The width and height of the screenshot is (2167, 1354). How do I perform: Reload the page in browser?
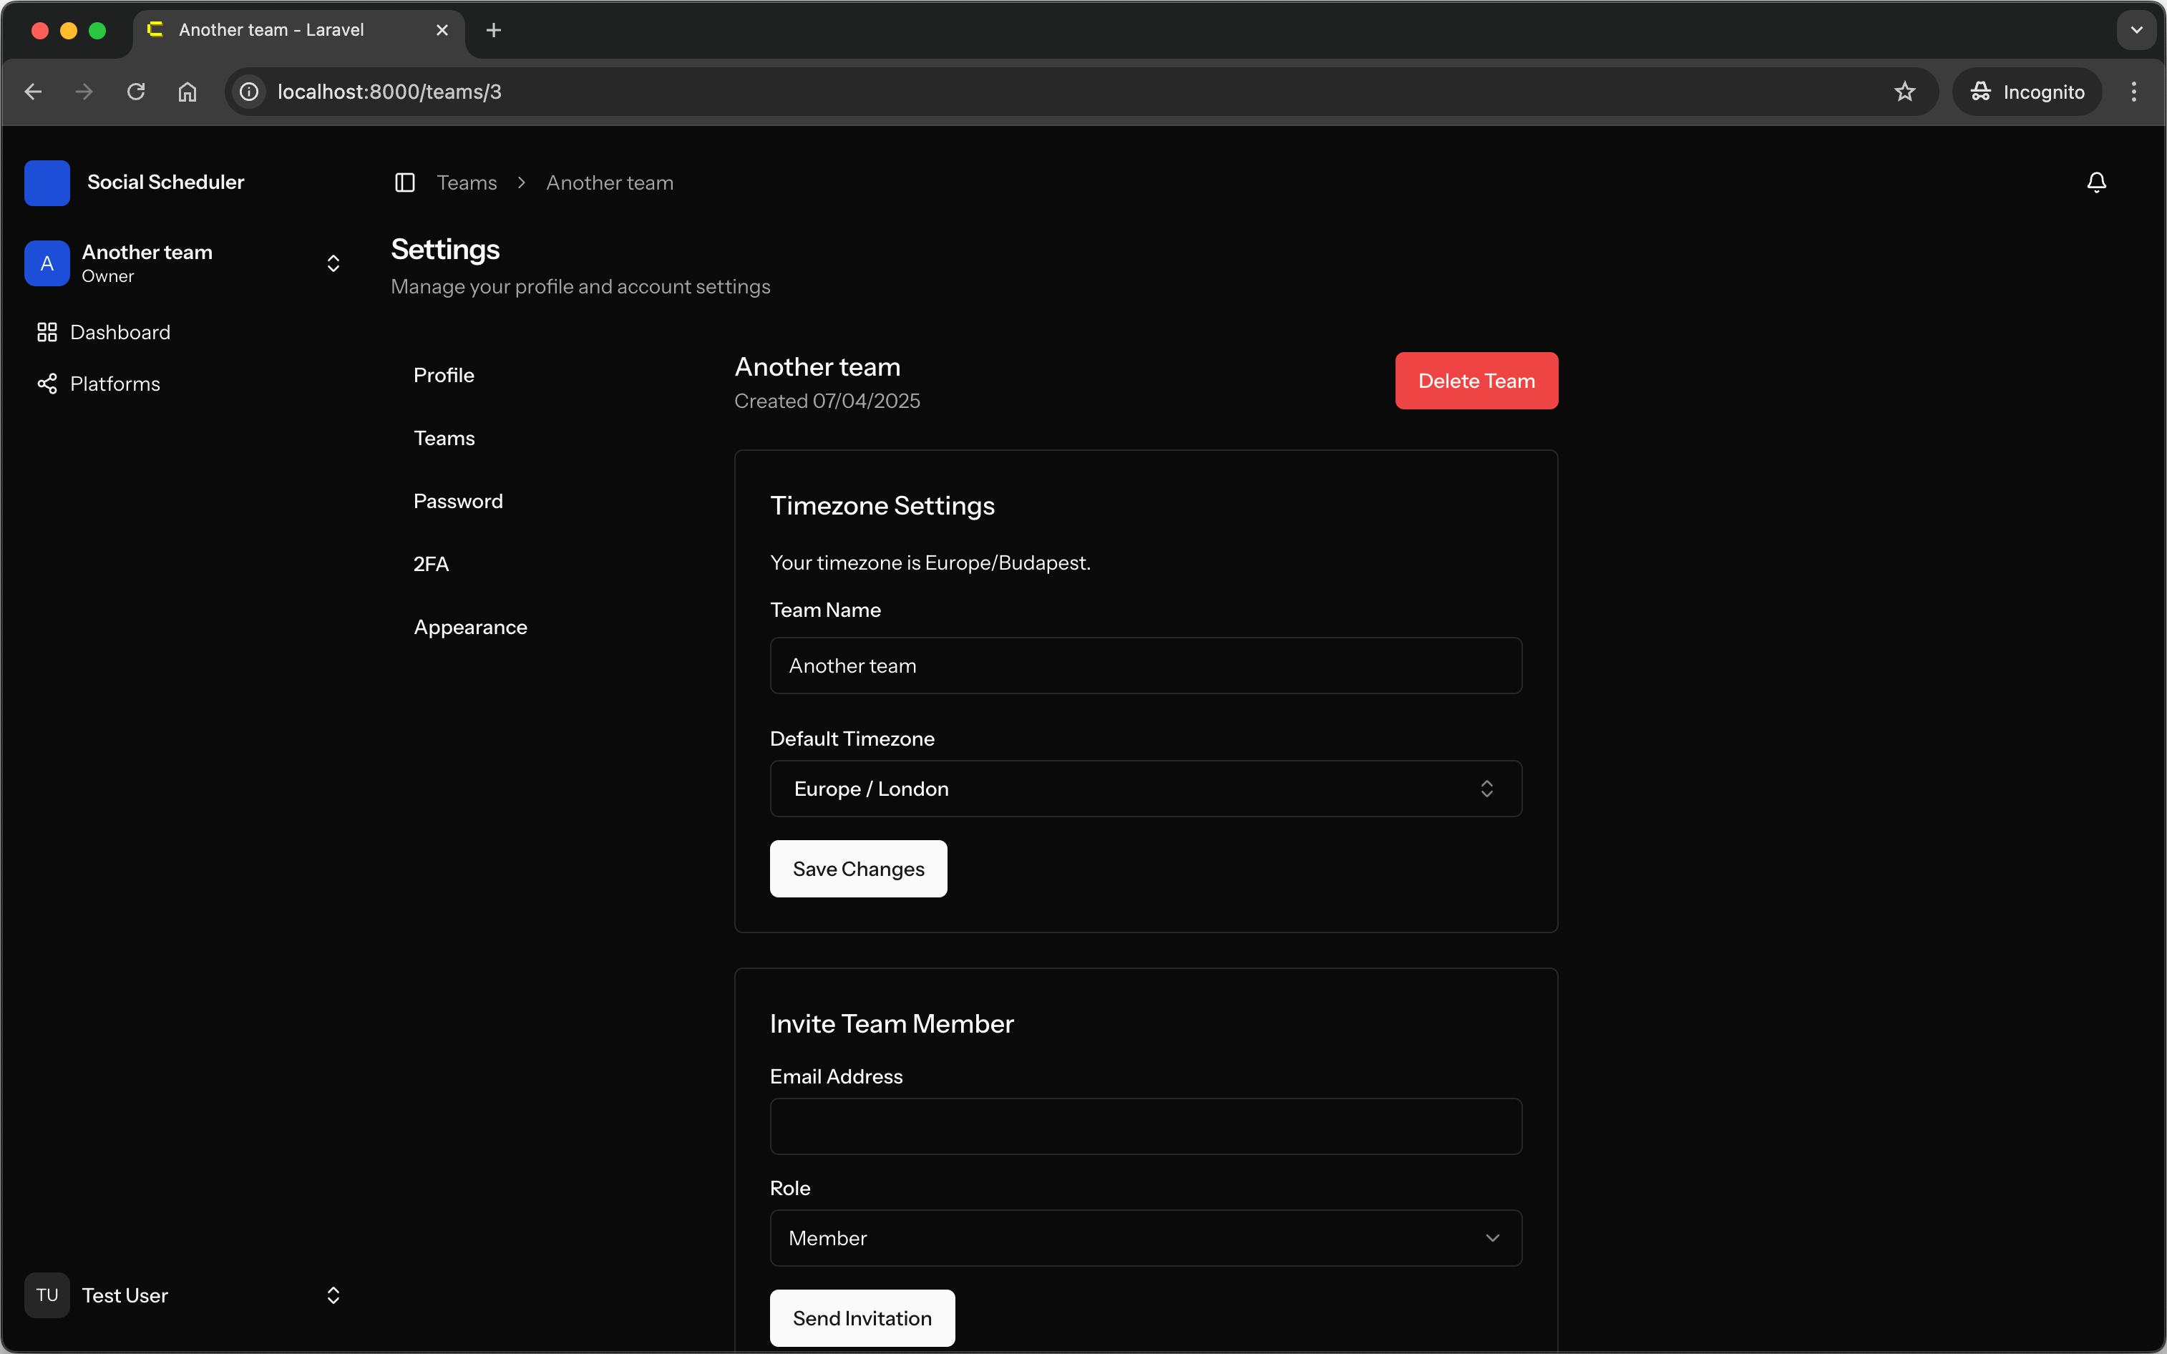click(x=136, y=92)
